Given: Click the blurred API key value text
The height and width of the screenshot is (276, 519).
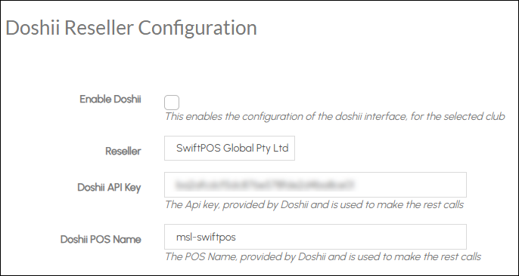Looking at the screenshot, I should pyautogui.click(x=265, y=185).
